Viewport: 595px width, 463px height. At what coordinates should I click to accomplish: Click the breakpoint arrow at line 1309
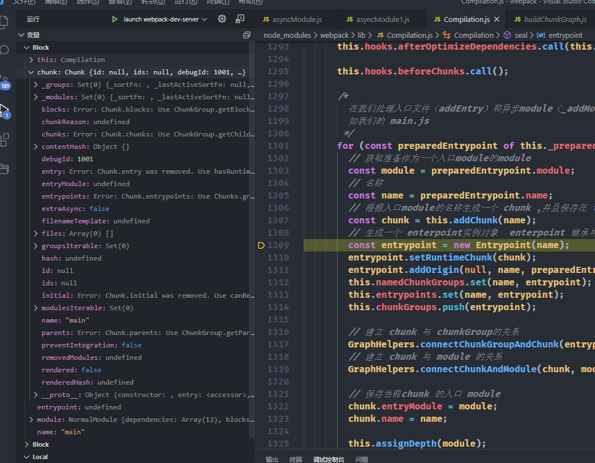point(261,245)
